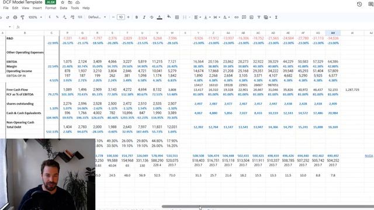Open version history clock icon
The width and height of the screenshot is (374, 210).
click(359, 4)
